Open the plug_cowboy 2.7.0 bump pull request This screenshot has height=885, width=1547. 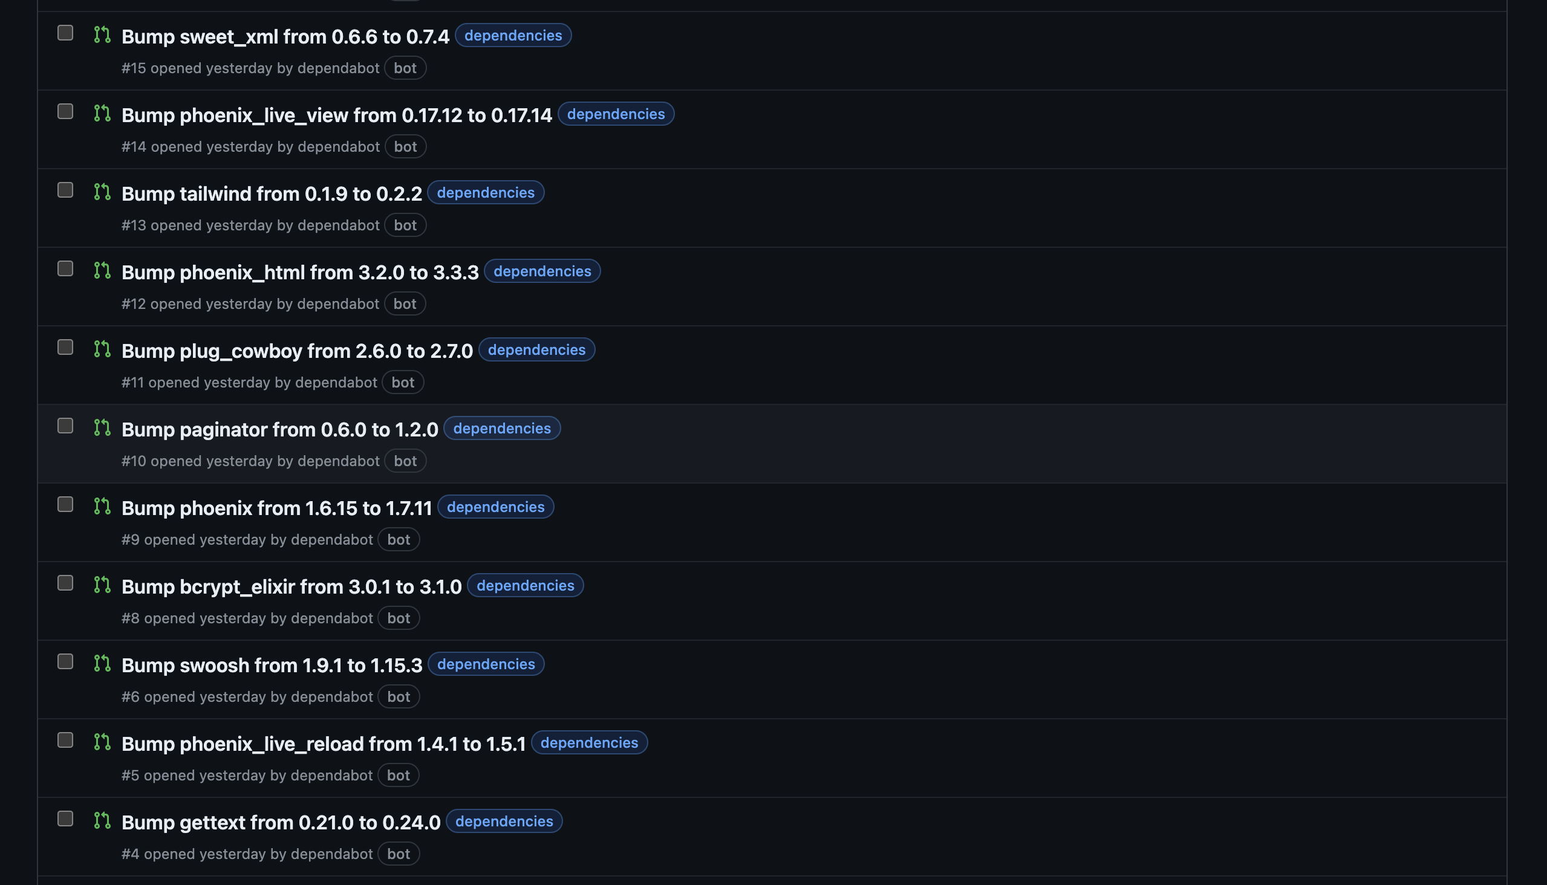297,351
